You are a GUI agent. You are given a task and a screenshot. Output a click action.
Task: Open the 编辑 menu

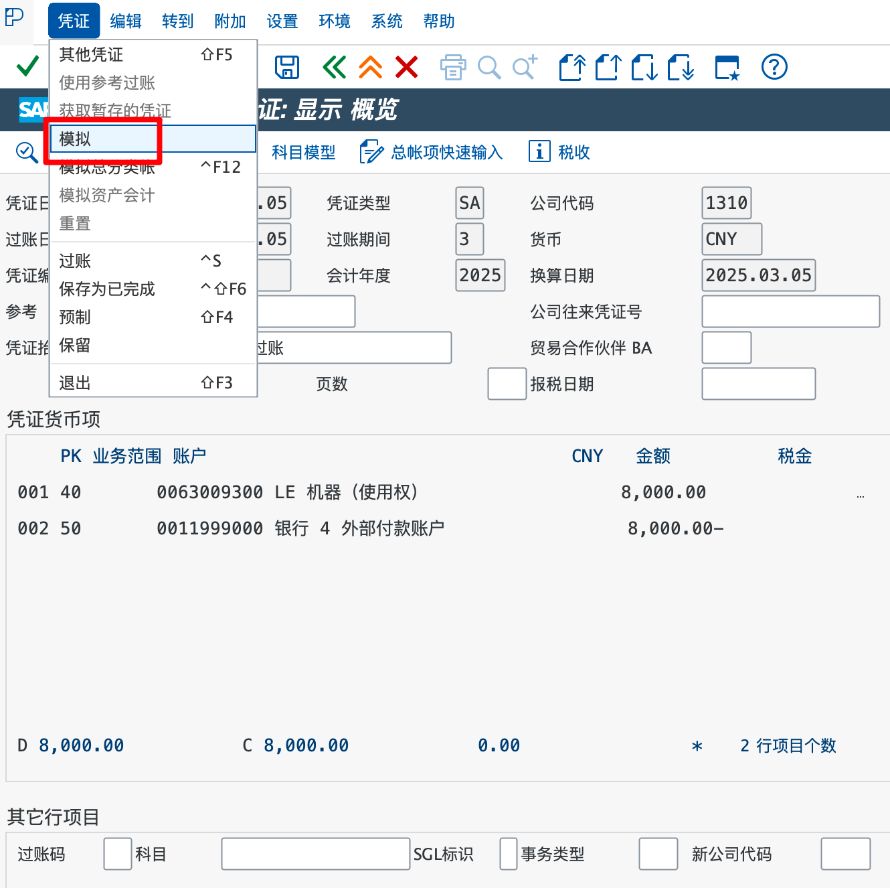point(126,21)
